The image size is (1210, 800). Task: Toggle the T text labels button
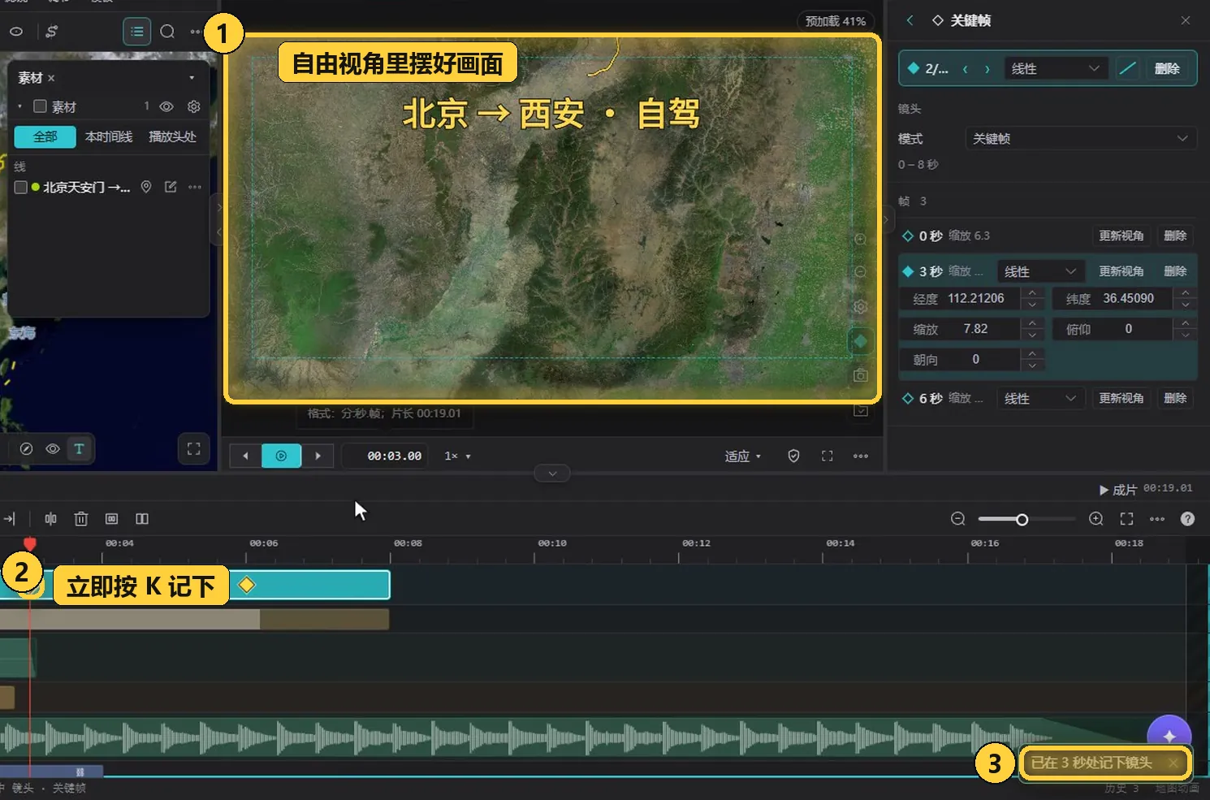(x=79, y=448)
